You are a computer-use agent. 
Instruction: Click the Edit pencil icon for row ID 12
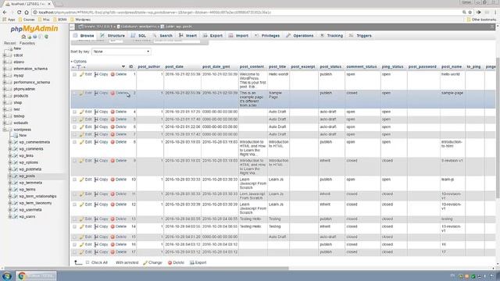(x=82, y=205)
